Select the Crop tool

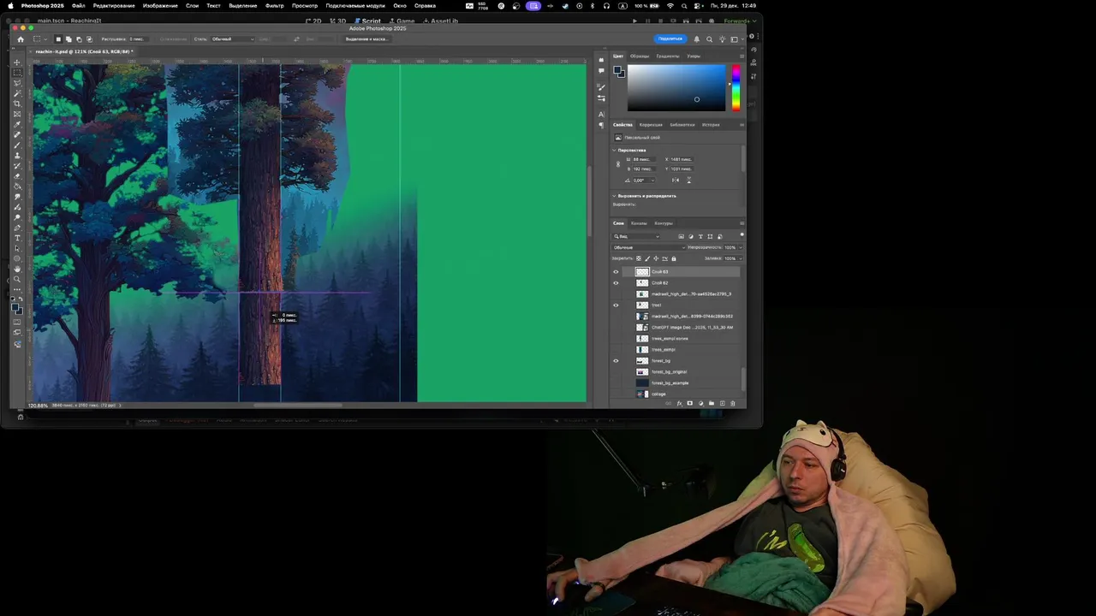[x=17, y=104]
